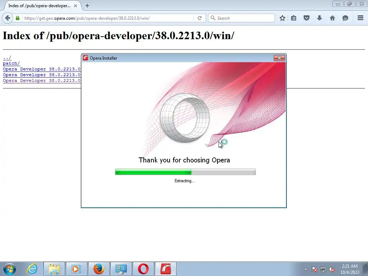Click the page heading Index of /pub/opera-developer
The height and width of the screenshot is (276, 368).
[x=119, y=36]
